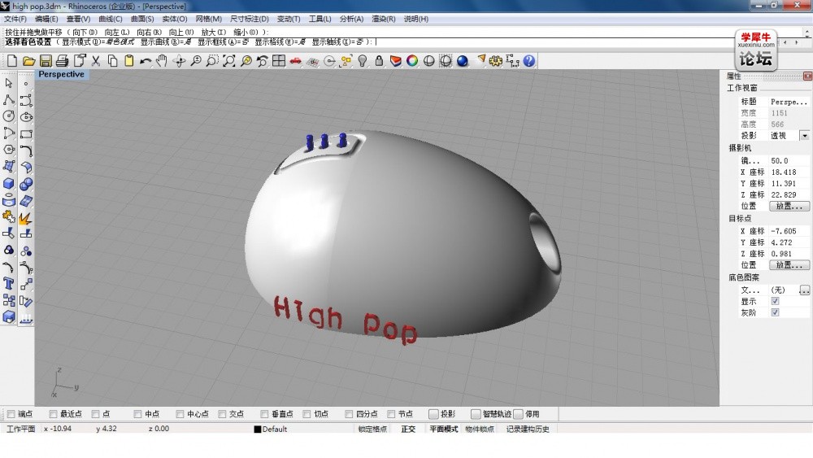
Task: Select the Ellipse tool
Action: click(x=26, y=116)
